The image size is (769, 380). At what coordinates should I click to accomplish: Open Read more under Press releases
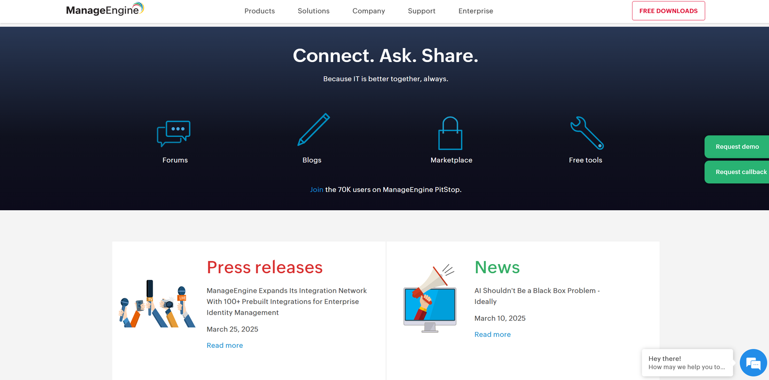[224, 345]
